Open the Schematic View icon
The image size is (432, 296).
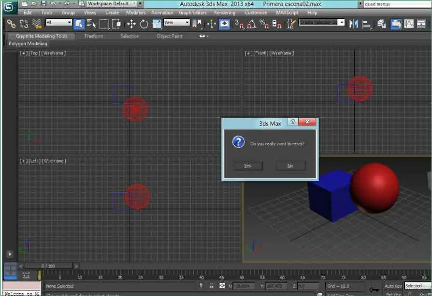click(x=421, y=24)
